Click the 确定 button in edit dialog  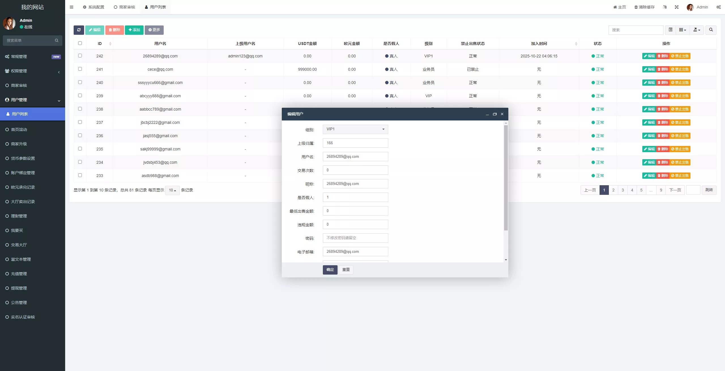pyautogui.click(x=330, y=270)
